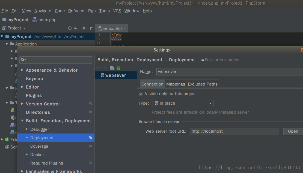Expand the Docker settings node

pyautogui.click(x=27, y=154)
